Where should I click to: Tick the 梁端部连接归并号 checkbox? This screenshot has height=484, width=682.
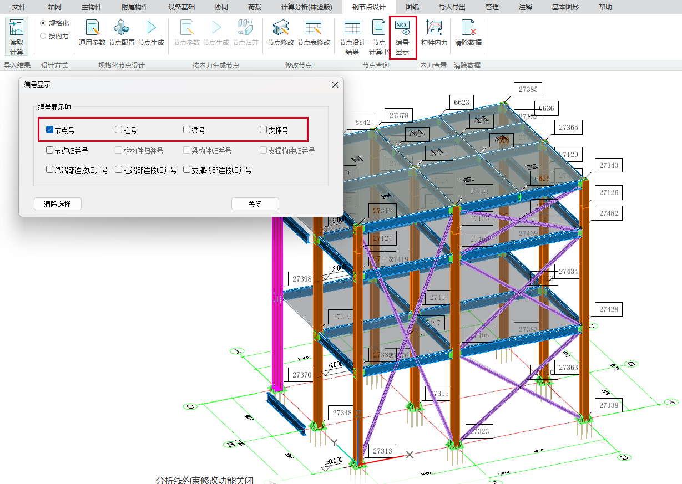pyautogui.click(x=50, y=170)
